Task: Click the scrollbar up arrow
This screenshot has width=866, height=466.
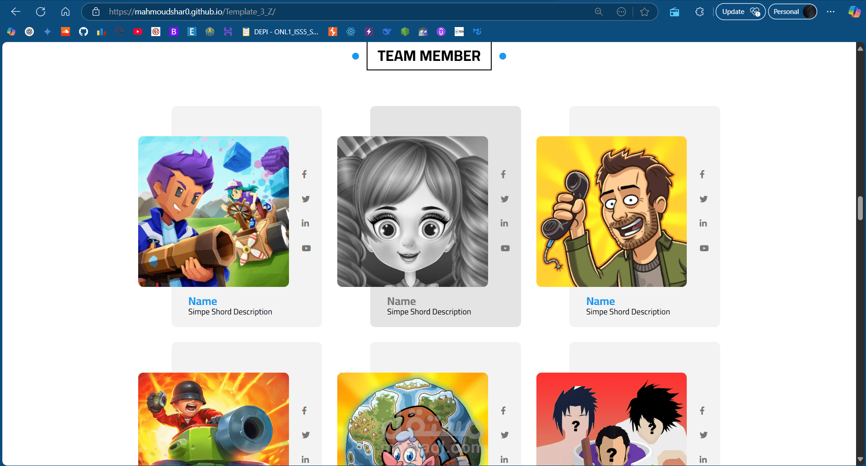Action: [x=861, y=48]
